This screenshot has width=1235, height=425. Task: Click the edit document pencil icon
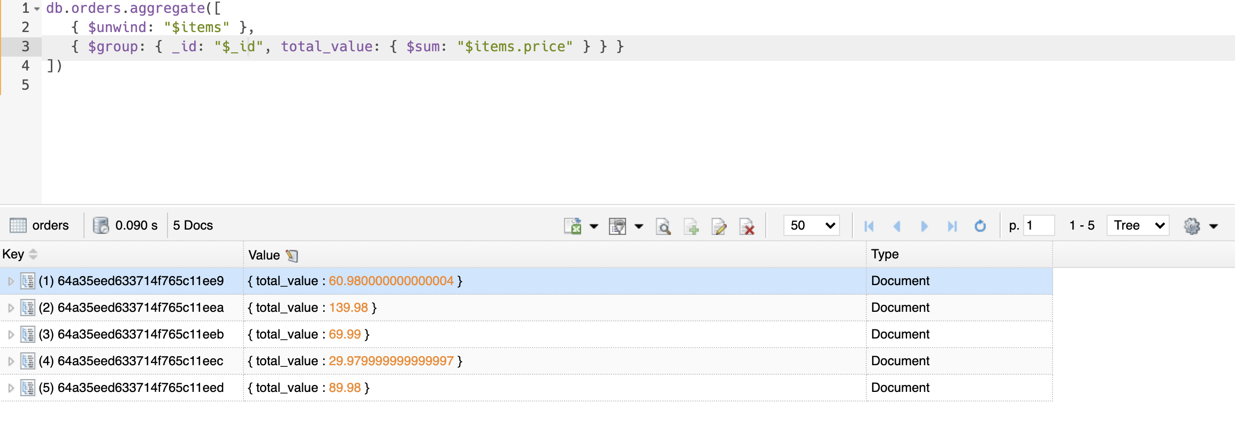tap(719, 226)
